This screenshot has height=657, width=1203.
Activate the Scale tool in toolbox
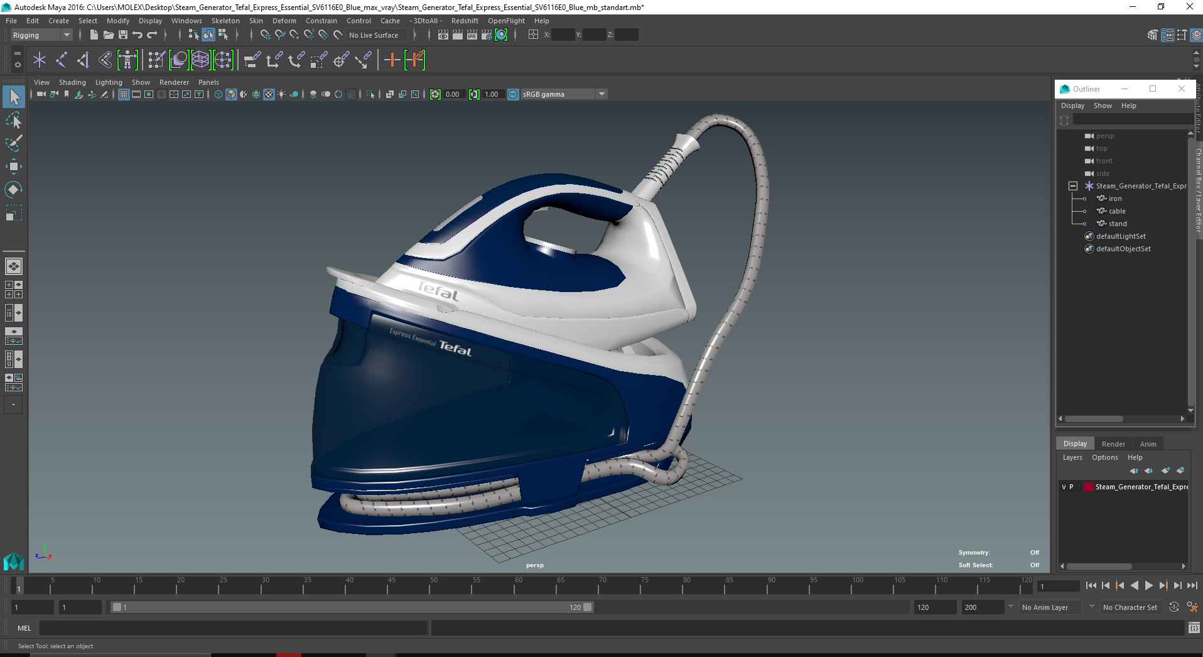(x=14, y=212)
